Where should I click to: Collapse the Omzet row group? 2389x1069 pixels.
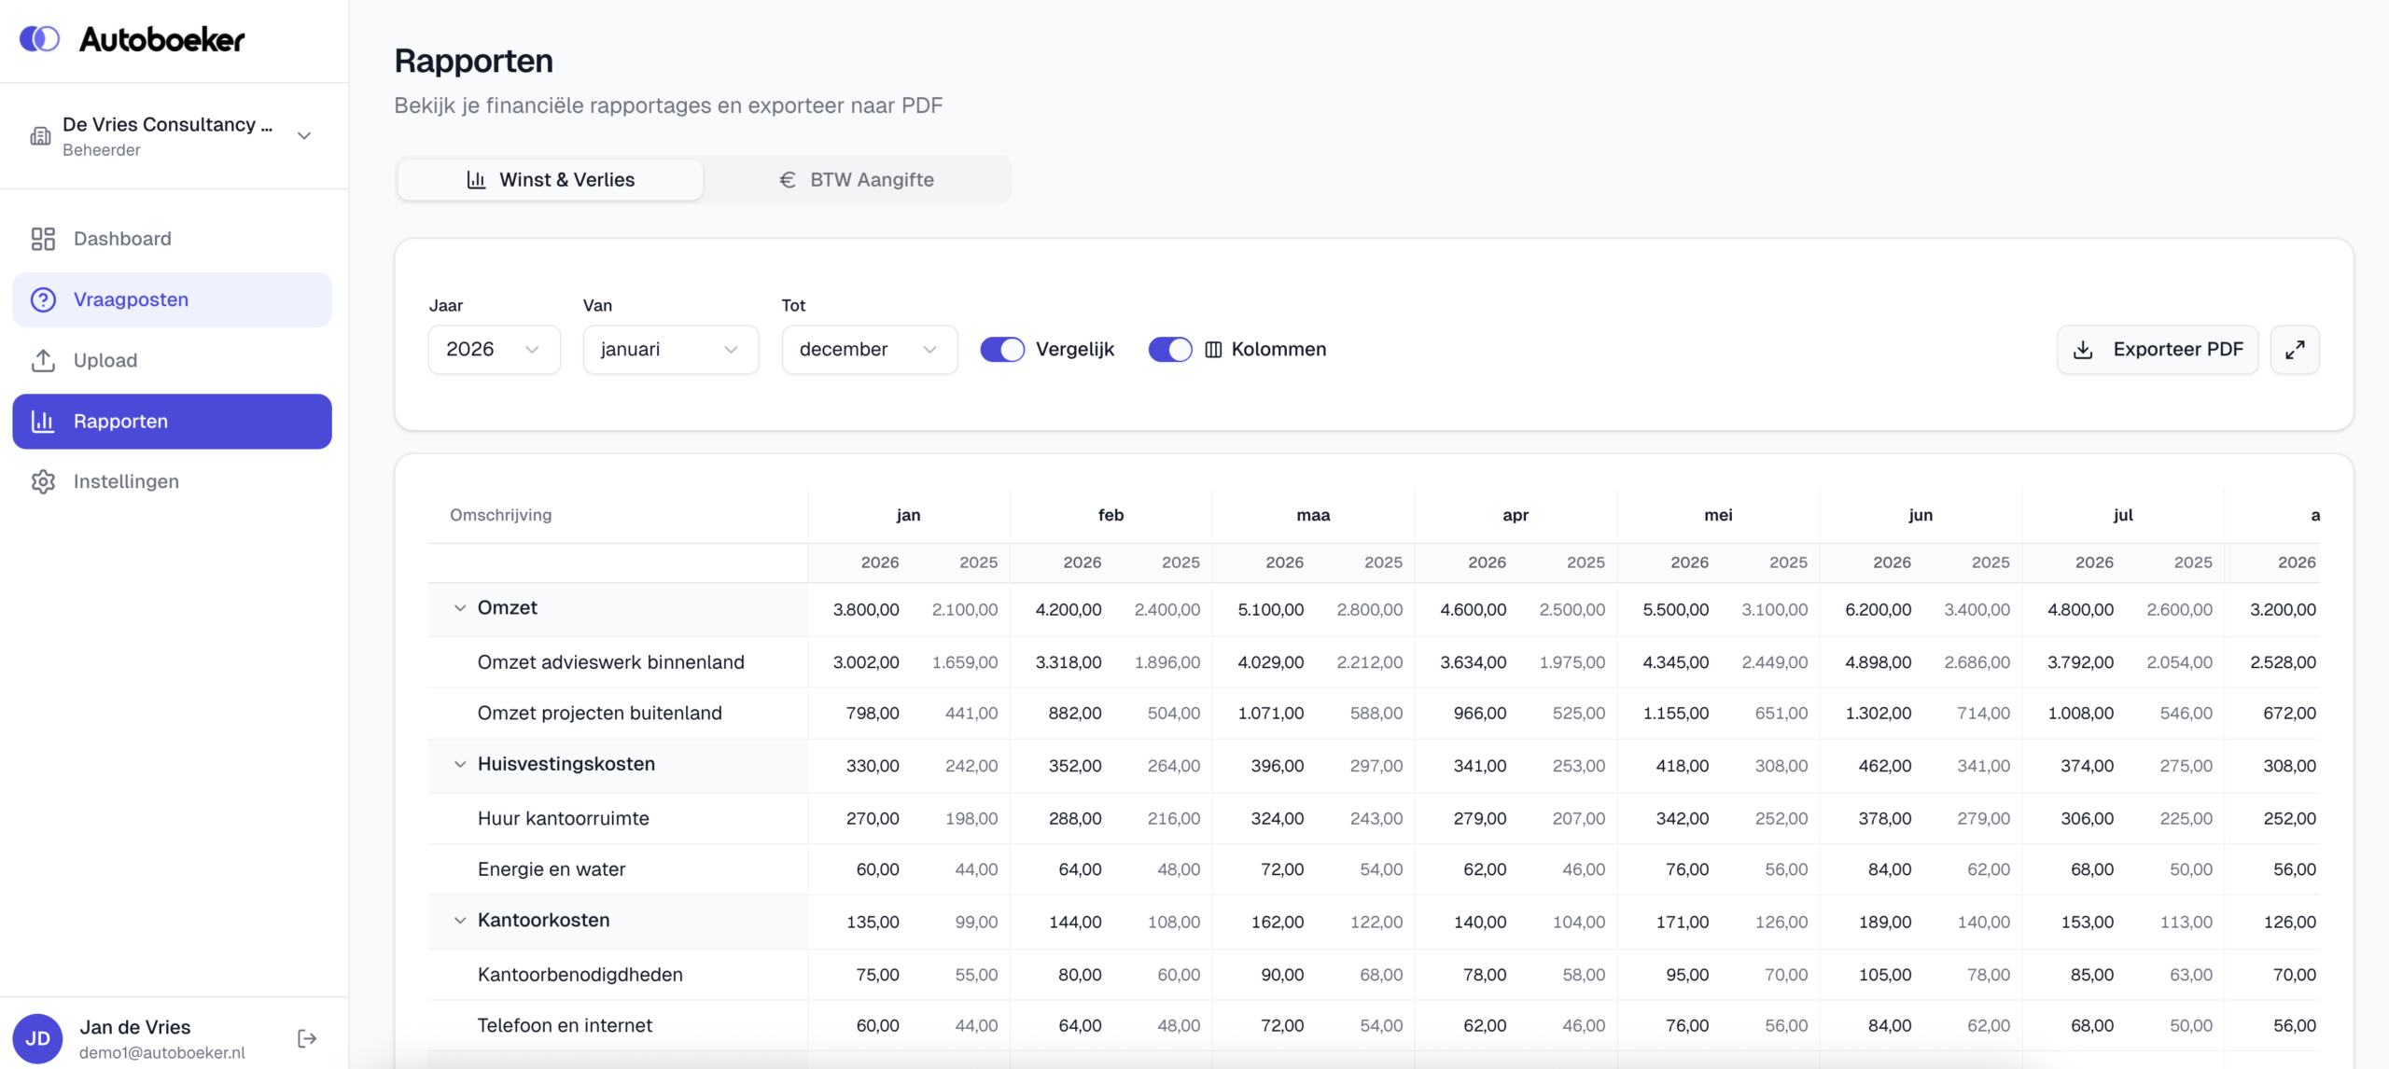tap(460, 608)
